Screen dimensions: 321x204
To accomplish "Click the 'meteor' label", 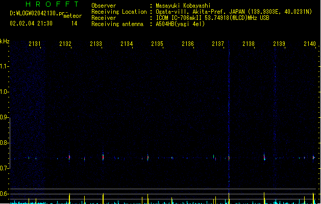I will point(72,16).
